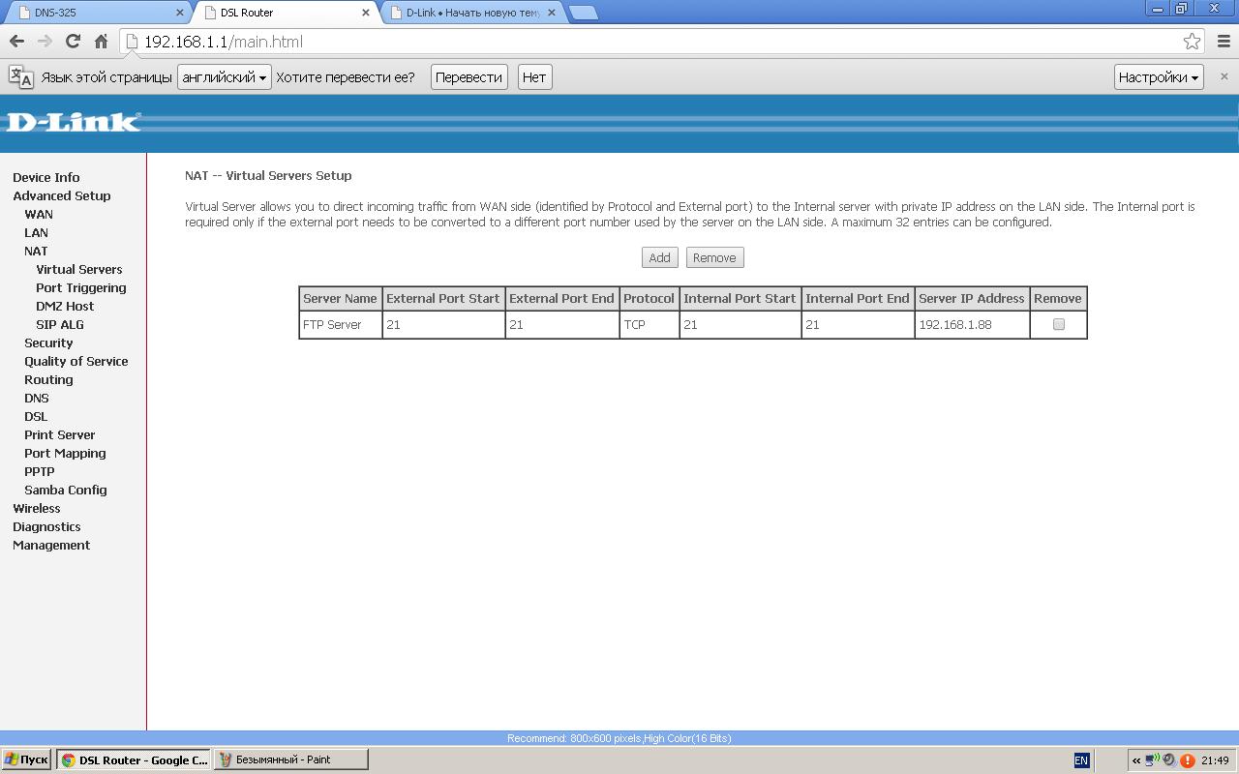Close the DNS-325 tab
Viewport: 1239px width, 774px height.
tap(179, 13)
